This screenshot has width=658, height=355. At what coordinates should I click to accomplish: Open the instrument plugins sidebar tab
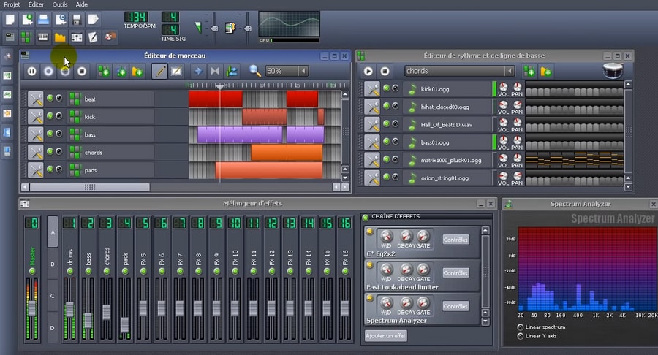pyautogui.click(x=7, y=56)
